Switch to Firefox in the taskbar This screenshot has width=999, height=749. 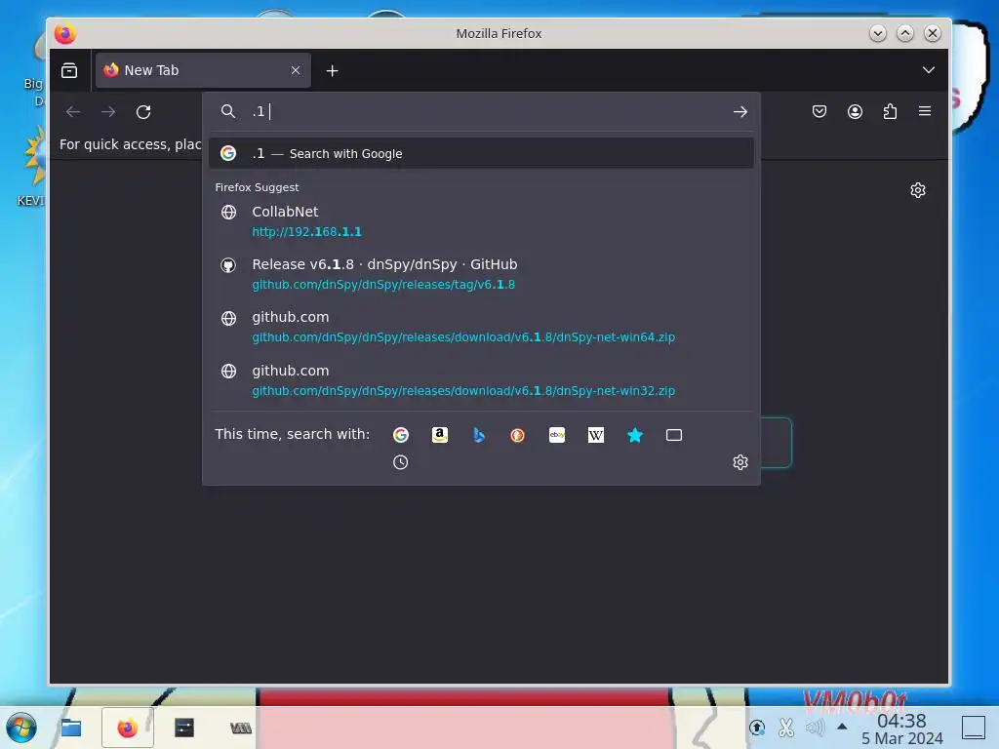click(x=128, y=728)
